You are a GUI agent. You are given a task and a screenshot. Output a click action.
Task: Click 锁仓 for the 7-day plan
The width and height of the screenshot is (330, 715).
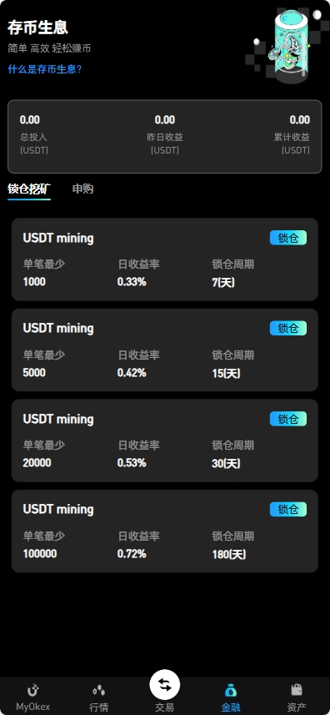coord(288,238)
